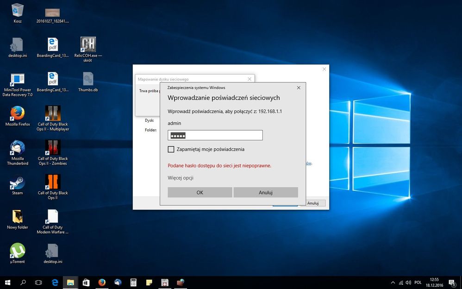The height and width of the screenshot is (289, 462).
Task: Click the OK button in credentials dialog
Action: pos(200,192)
